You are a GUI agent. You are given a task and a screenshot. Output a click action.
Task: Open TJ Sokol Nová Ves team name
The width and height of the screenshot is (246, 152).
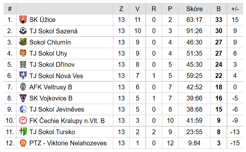56,76
